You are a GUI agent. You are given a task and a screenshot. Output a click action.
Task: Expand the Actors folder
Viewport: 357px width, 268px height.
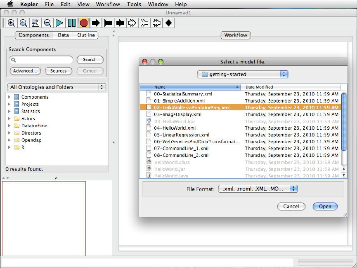(x=9, y=119)
